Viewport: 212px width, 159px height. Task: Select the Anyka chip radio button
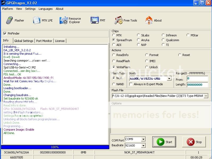pos(138,40)
